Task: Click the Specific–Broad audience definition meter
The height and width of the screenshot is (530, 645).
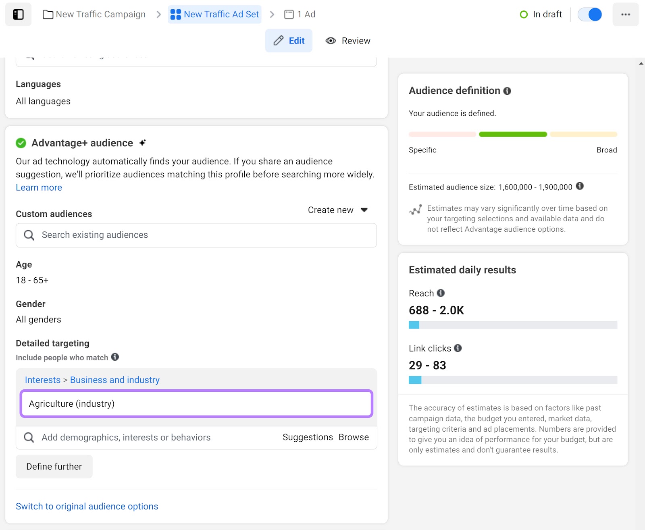Action: tap(512, 134)
